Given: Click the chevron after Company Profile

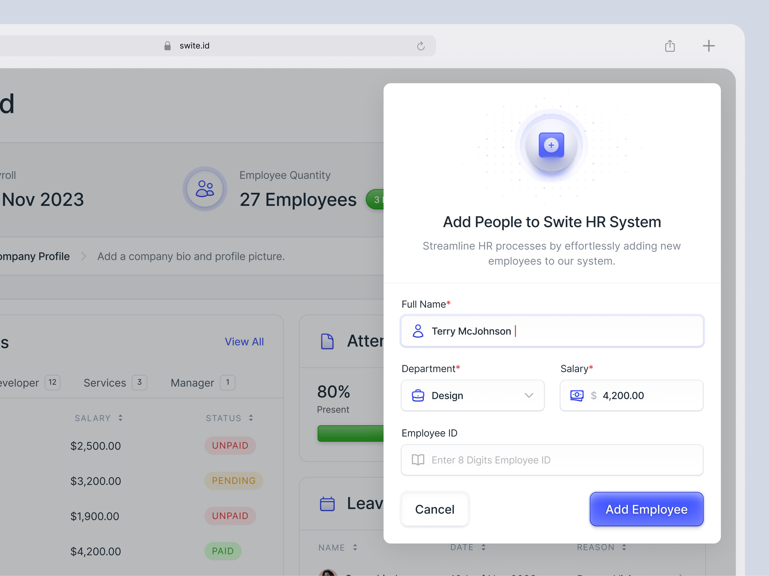Looking at the screenshot, I should pyautogui.click(x=84, y=256).
